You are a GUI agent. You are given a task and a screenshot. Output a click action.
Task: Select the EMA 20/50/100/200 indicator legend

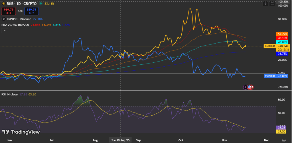[15, 25]
